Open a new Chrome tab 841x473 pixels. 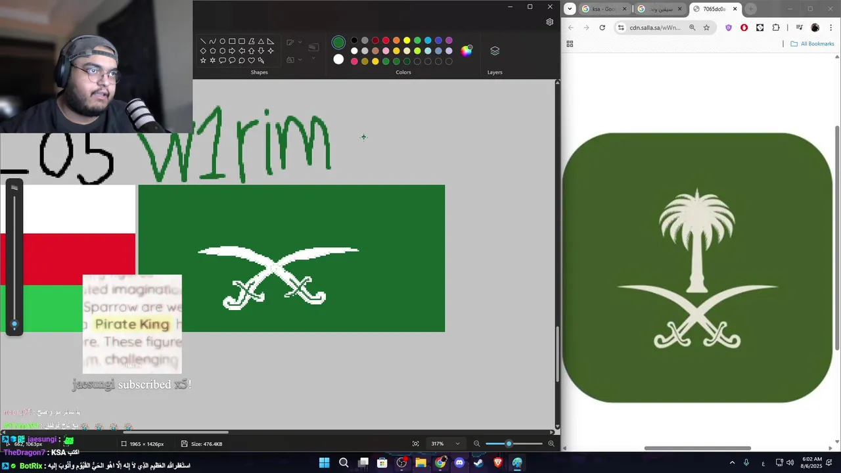coord(750,9)
